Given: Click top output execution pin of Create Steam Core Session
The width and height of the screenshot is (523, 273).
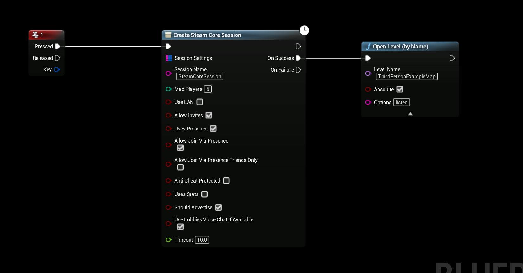Looking at the screenshot, I should click(x=298, y=47).
